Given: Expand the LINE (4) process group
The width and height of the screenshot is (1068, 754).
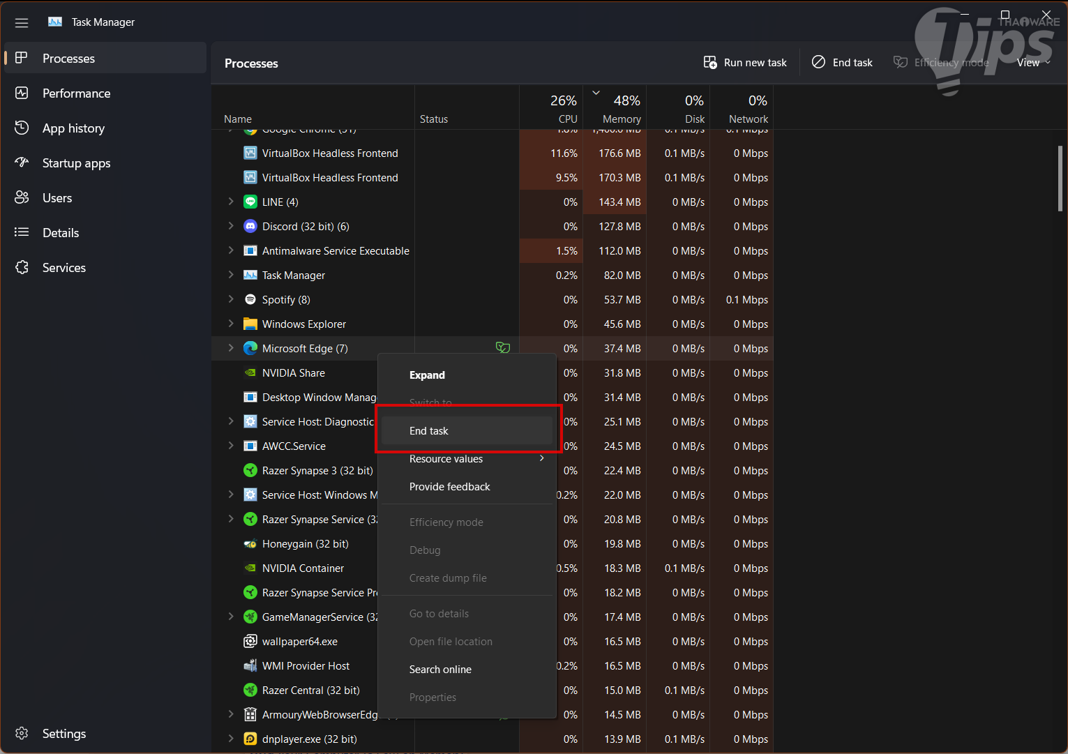Looking at the screenshot, I should click(x=231, y=202).
